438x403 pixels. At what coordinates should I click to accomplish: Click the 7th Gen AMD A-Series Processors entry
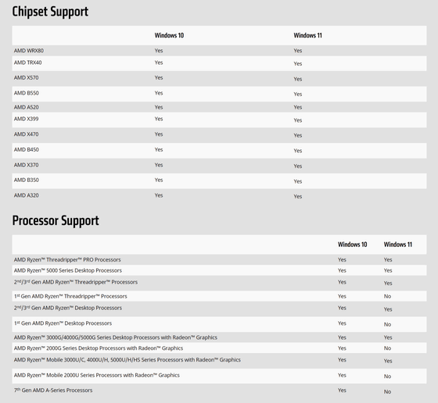pyautogui.click(x=53, y=391)
